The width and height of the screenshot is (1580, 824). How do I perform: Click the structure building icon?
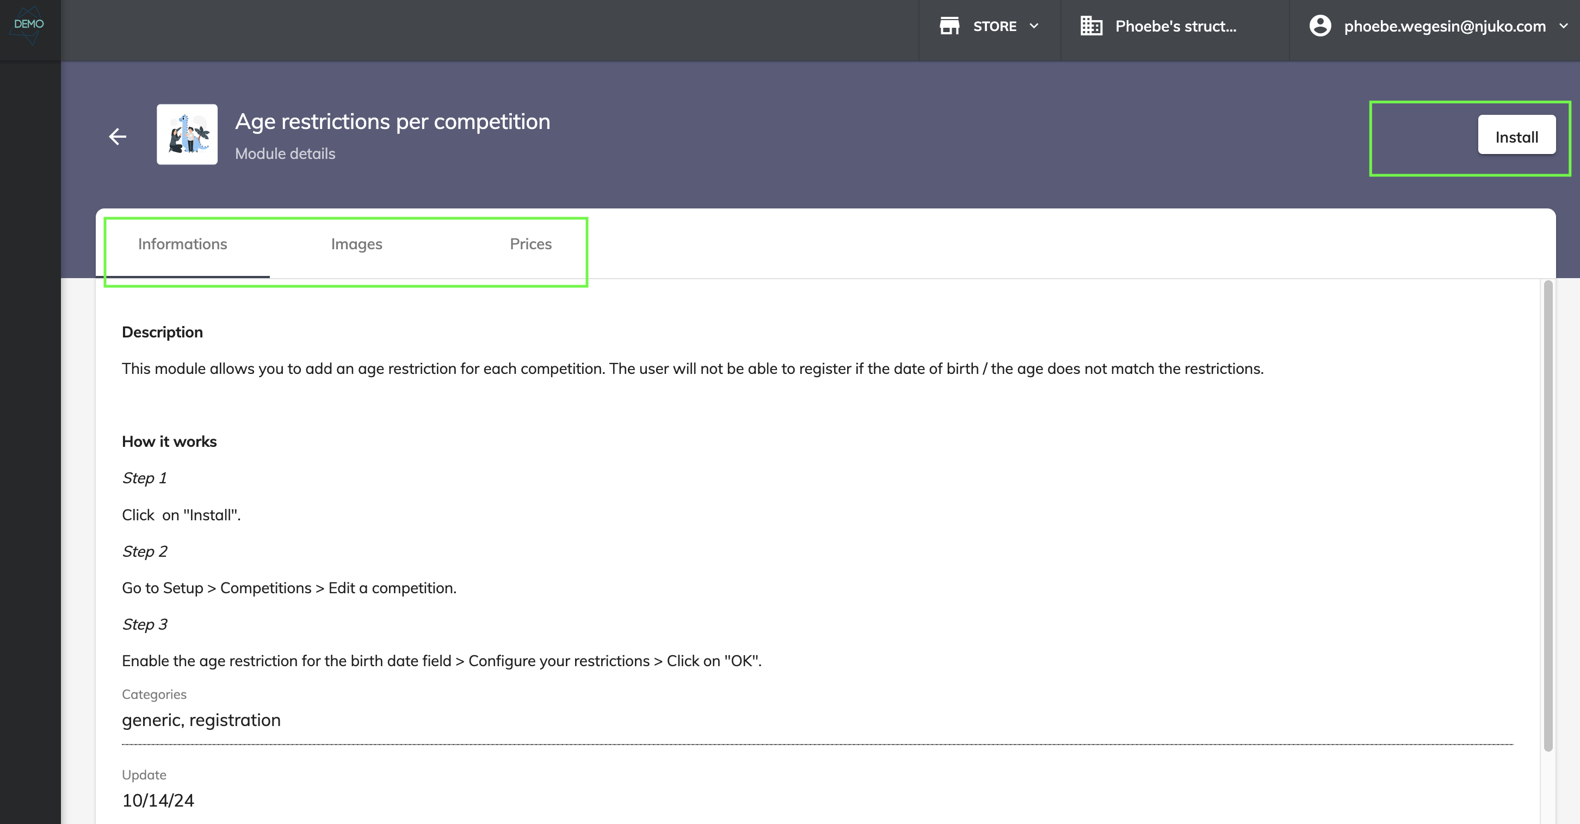click(1092, 26)
